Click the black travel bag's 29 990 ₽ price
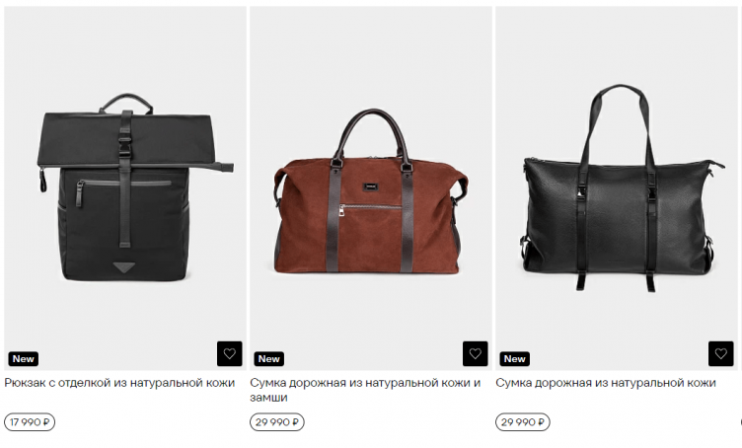 pyautogui.click(x=522, y=422)
